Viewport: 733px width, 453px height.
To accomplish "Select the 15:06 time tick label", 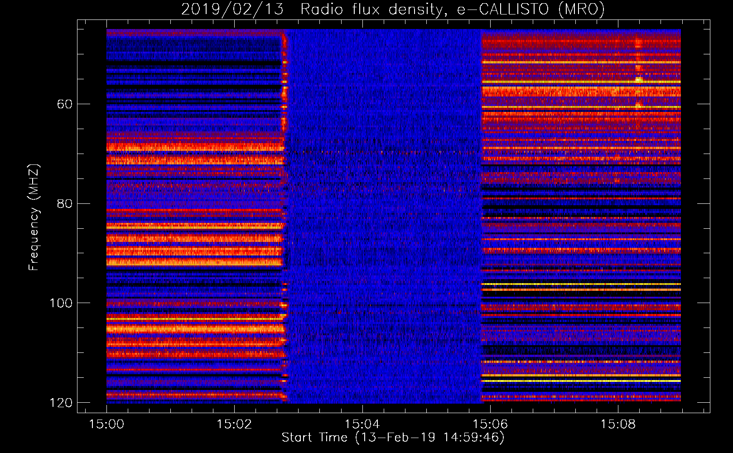I will coord(490,424).
